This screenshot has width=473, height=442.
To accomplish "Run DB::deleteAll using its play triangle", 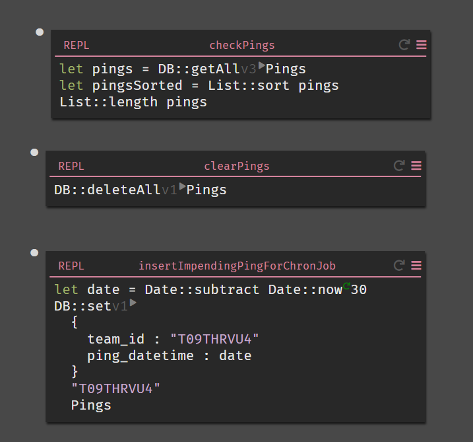I will (182, 186).
